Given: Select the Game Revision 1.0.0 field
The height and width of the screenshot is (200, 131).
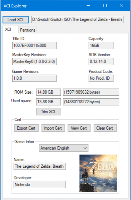Looking at the screenshot, I should (x=34, y=78).
